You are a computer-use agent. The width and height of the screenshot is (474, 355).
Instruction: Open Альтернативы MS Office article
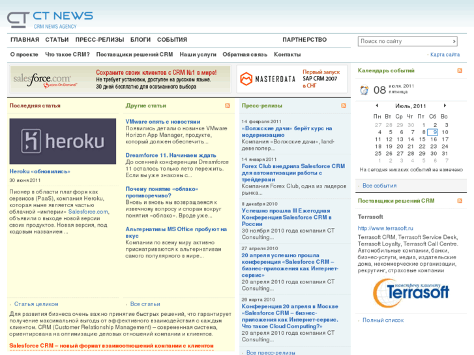tap(176, 233)
